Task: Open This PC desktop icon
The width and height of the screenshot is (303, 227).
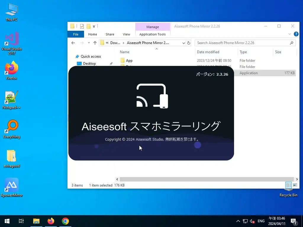Action: [x=12, y=12]
